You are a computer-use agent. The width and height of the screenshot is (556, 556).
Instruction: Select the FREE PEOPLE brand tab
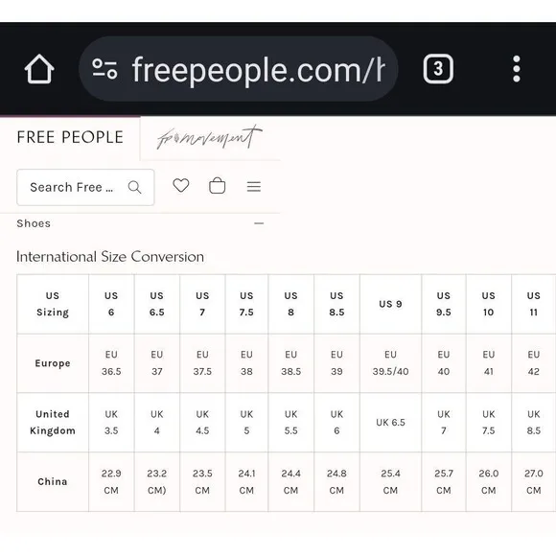[x=70, y=137]
